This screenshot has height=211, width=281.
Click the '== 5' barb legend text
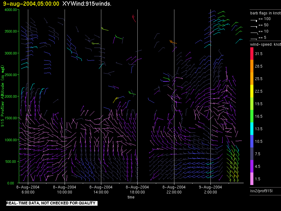(262, 38)
